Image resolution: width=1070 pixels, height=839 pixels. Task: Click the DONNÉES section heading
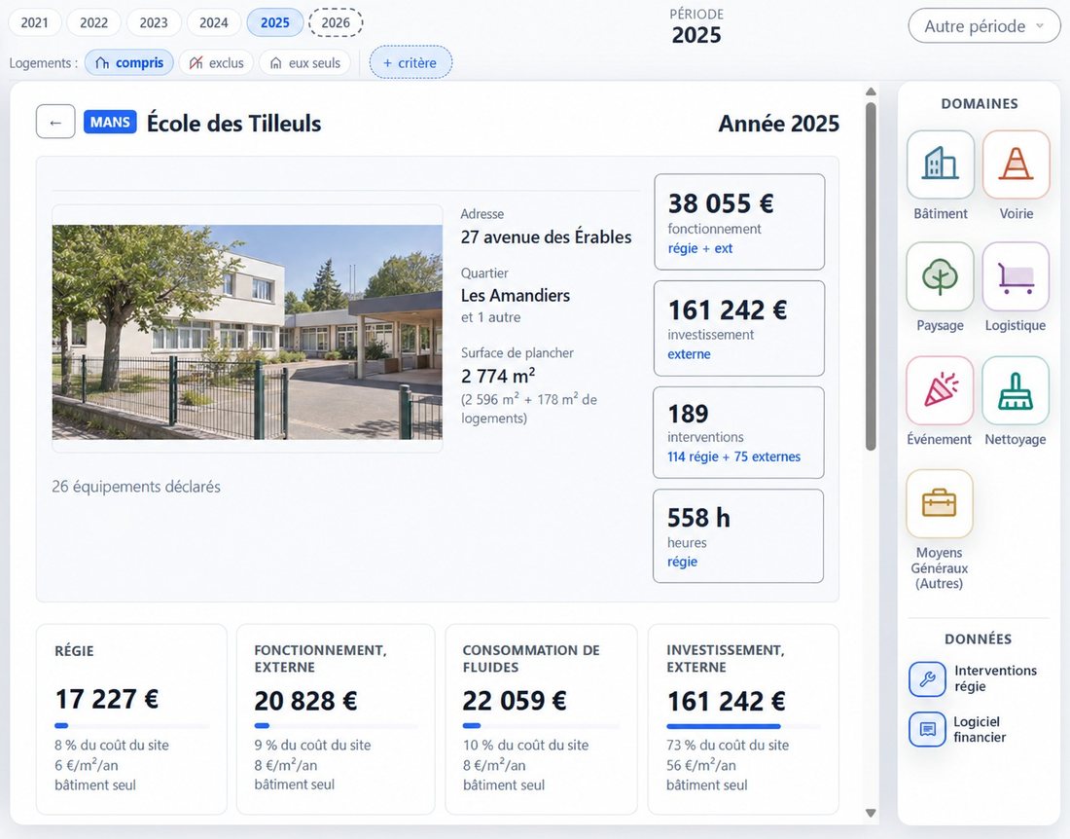tap(978, 638)
